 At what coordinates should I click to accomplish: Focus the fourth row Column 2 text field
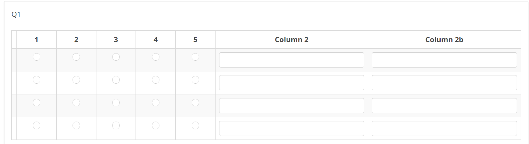(x=291, y=128)
